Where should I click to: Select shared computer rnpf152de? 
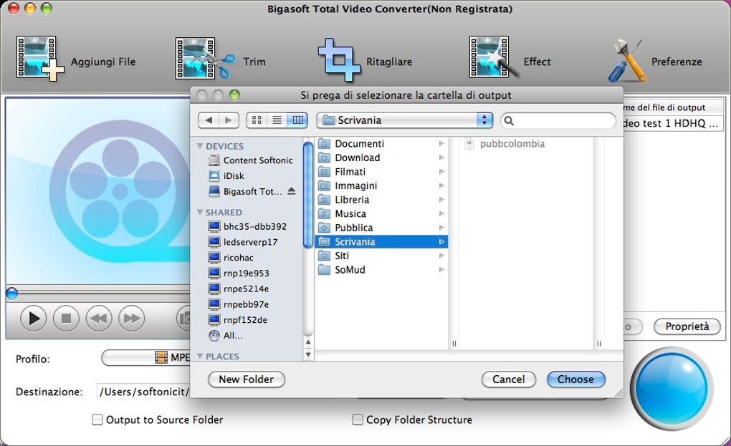point(238,320)
